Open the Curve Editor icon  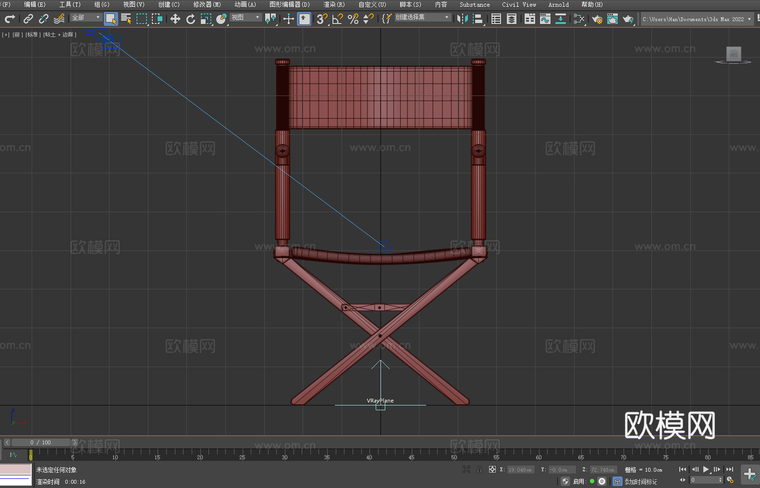(545, 19)
